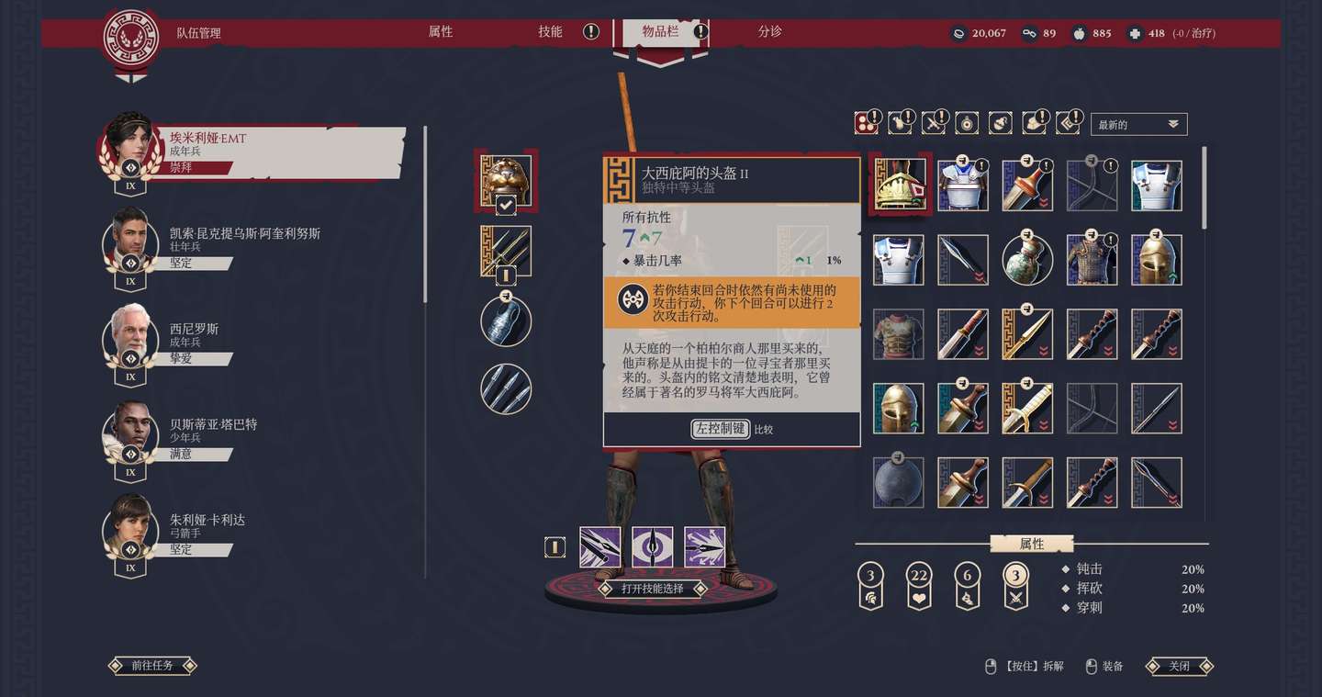Filter inventory by shield category
The height and width of the screenshot is (697, 1322).
(x=967, y=123)
